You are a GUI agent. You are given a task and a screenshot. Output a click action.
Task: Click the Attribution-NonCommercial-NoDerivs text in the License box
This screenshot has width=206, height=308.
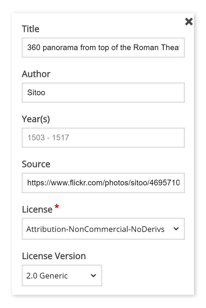tap(95, 229)
